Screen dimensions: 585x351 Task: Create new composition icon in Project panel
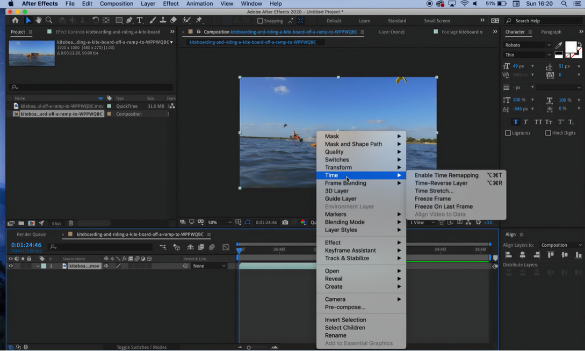[x=31, y=223]
